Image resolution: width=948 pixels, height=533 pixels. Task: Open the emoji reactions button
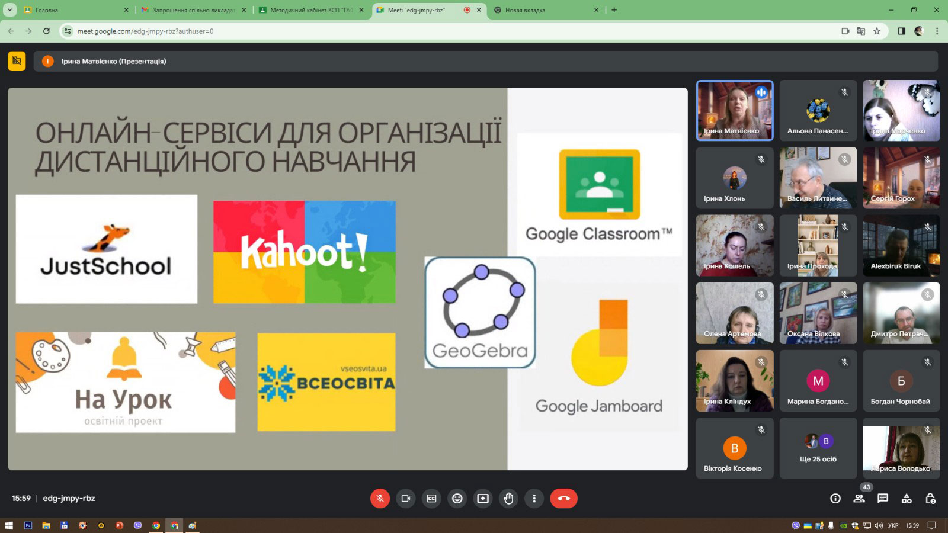tap(457, 499)
